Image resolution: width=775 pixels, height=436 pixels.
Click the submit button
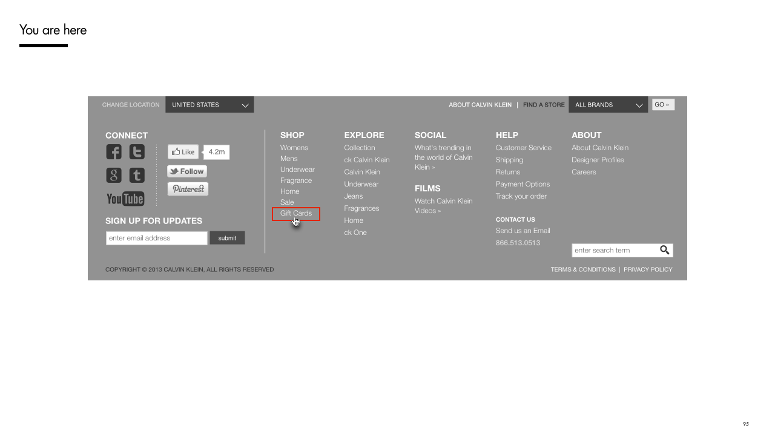tap(228, 238)
